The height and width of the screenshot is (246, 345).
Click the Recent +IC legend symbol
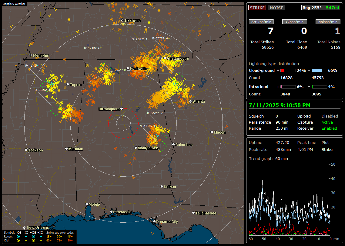(x=41, y=237)
